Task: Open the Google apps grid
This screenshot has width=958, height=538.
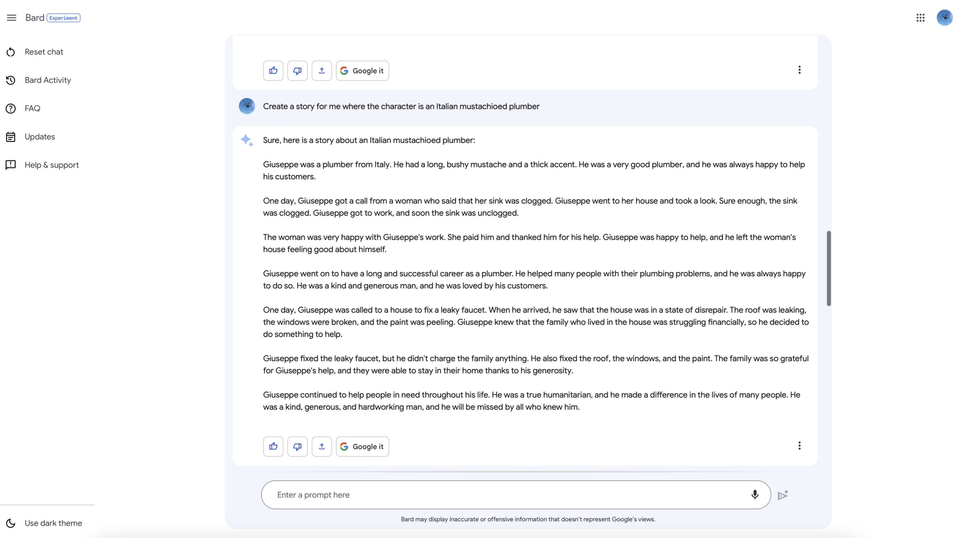Action: coord(920,18)
